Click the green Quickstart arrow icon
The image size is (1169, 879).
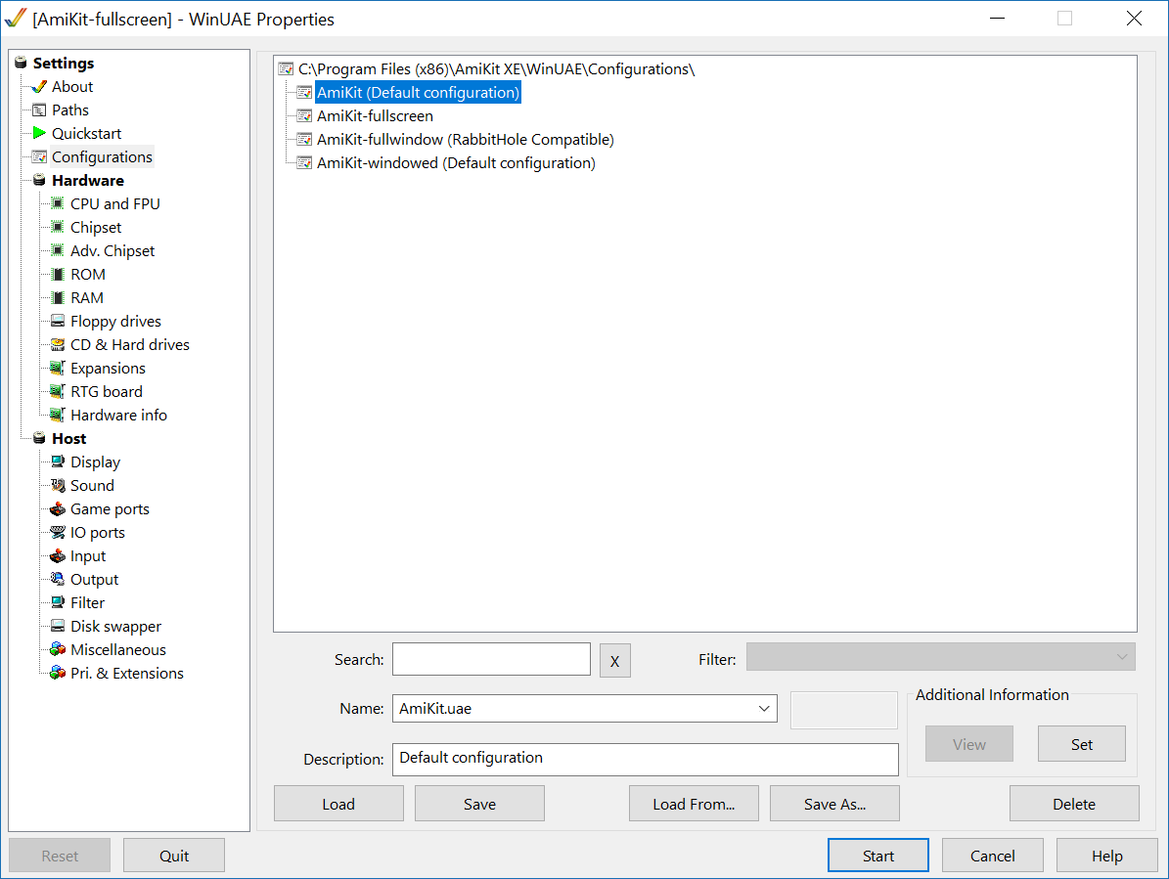(39, 133)
